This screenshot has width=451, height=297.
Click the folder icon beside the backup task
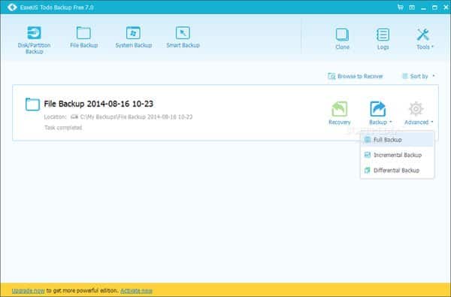point(32,105)
